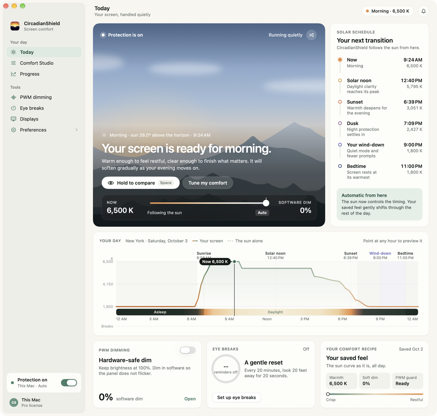This screenshot has height=416, width=437.
Task: Click the Now 6,500 K chart marker
Action: coord(215,262)
